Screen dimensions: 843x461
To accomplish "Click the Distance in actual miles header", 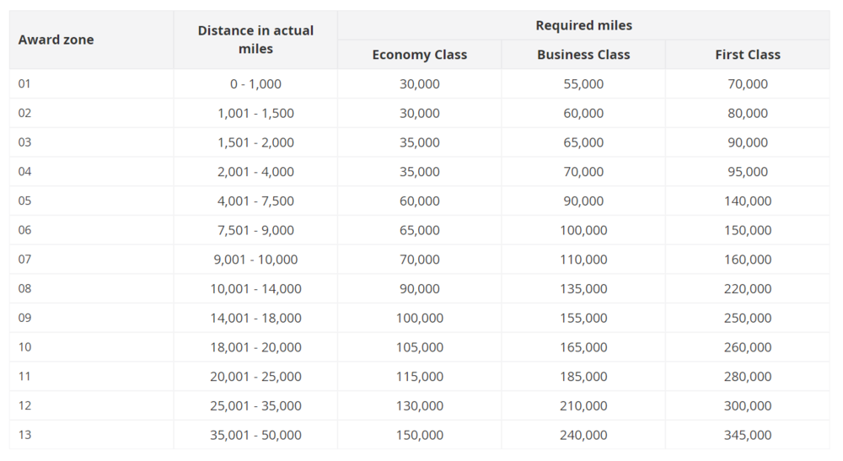I will [255, 40].
